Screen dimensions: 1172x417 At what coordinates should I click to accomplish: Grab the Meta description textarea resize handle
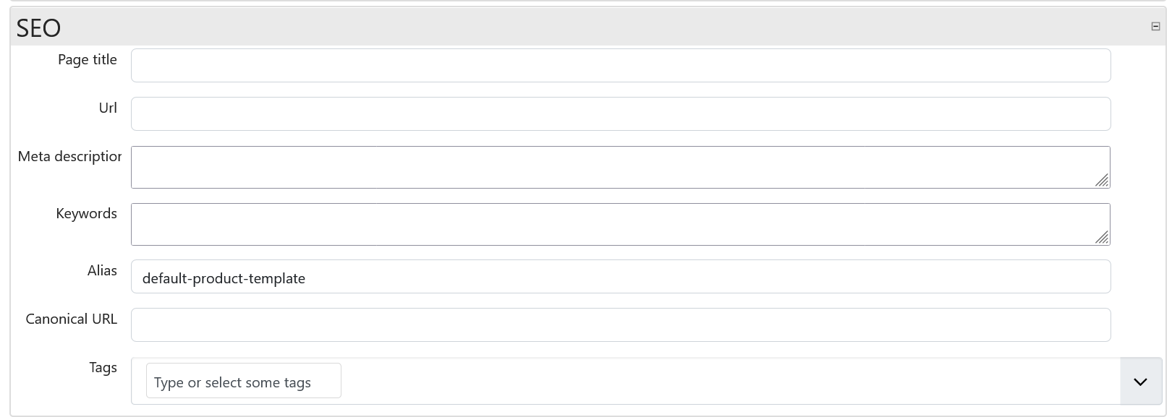tap(1102, 181)
